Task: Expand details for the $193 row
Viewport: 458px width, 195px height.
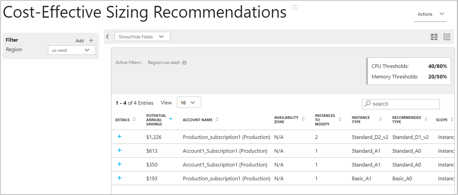Action: click(119, 178)
